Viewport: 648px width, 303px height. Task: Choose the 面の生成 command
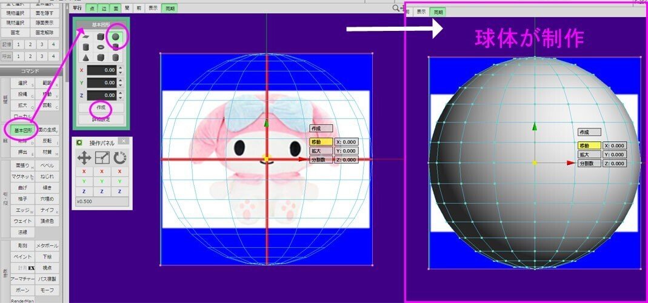coord(47,130)
